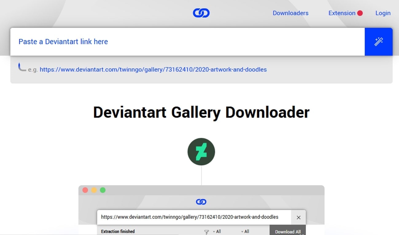Click the logo inside the preview window

pyautogui.click(x=201, y=202)
